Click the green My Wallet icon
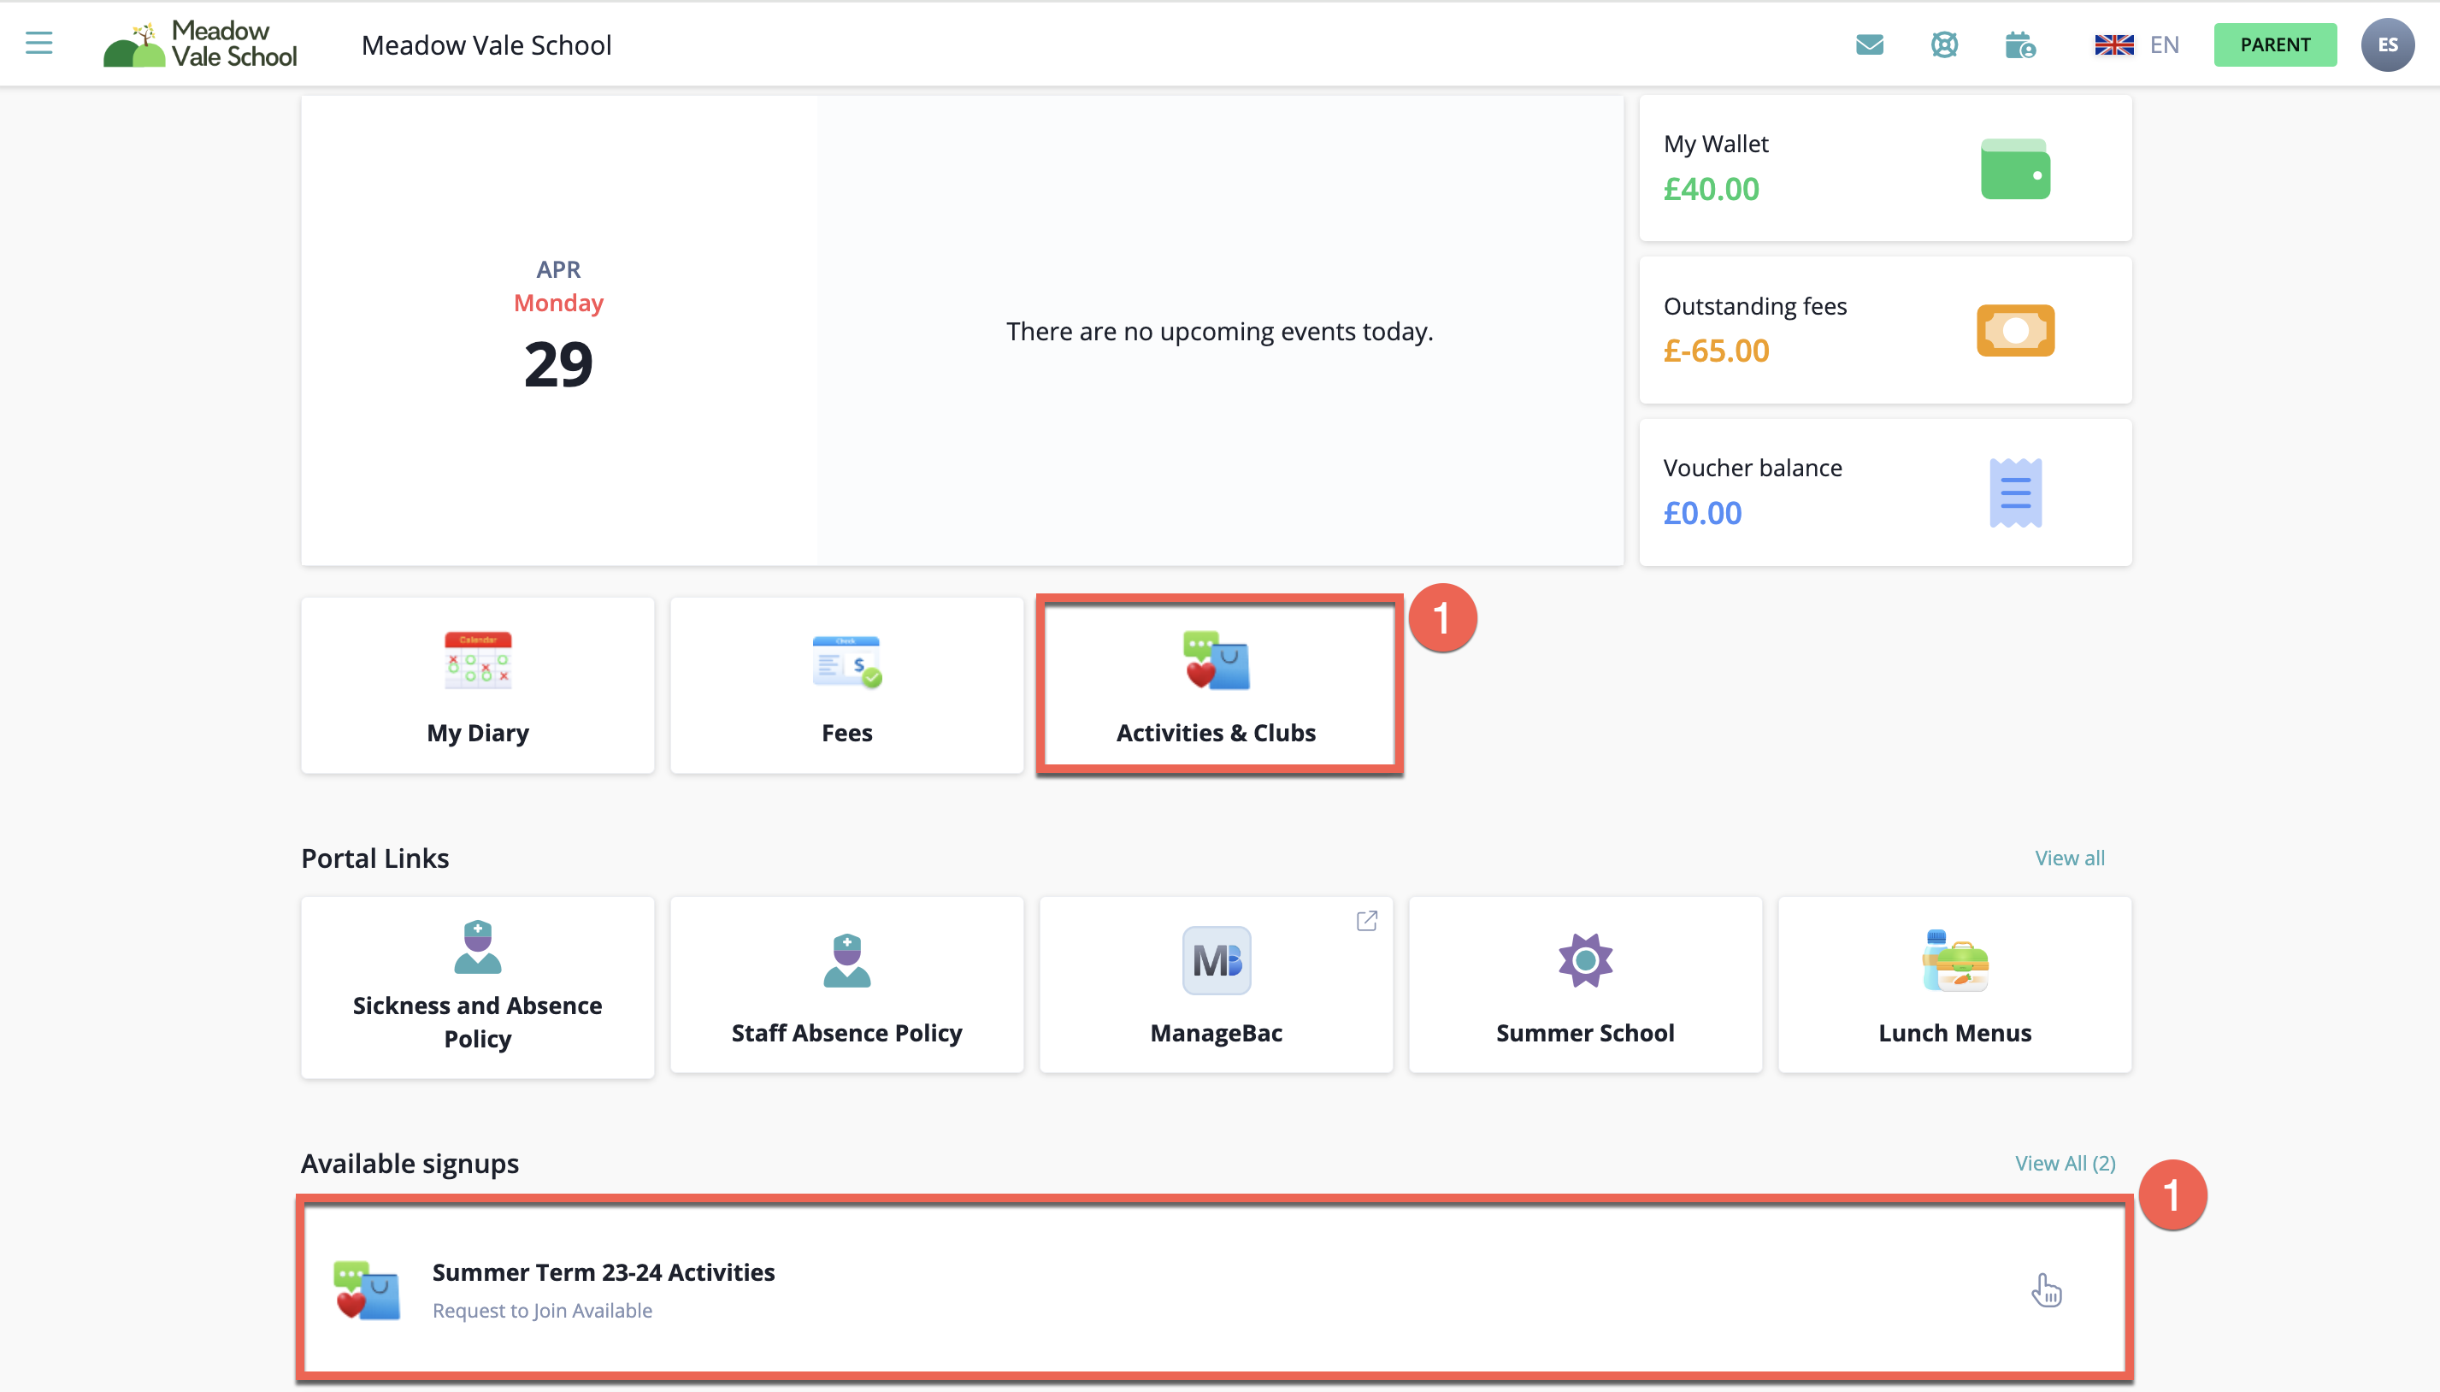 point(2015,170)
